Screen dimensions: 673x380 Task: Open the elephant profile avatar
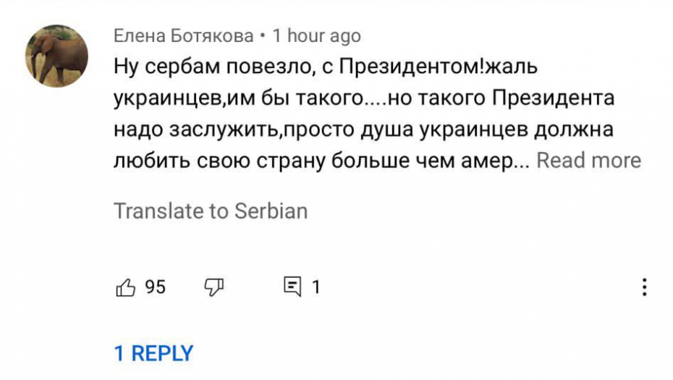point(57,56)
